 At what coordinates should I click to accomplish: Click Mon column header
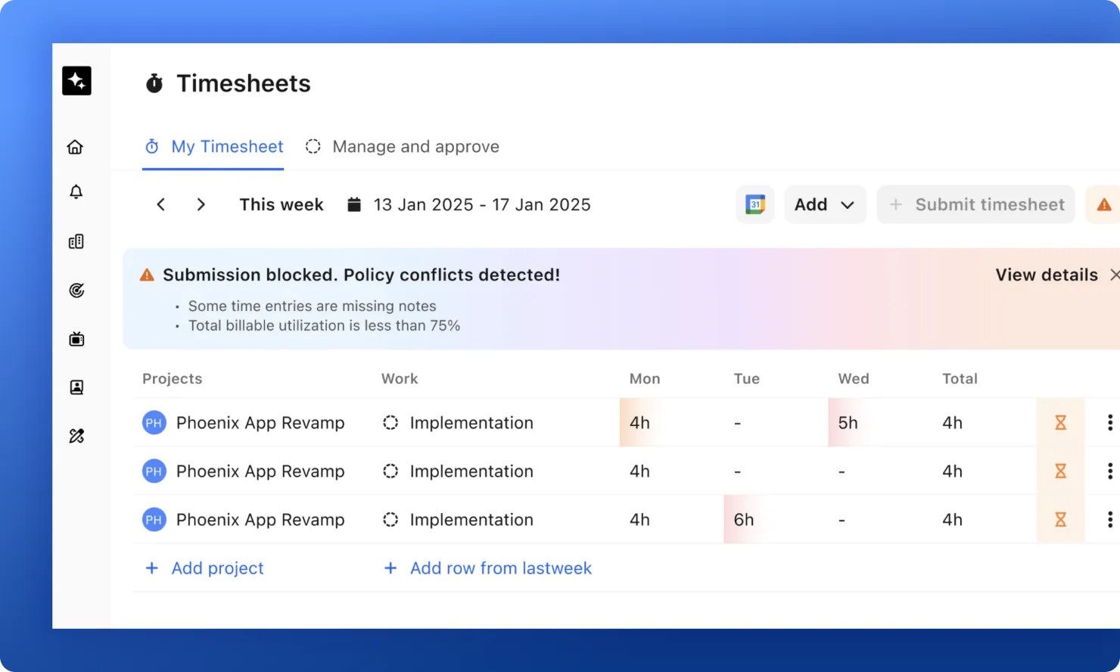click(645, 378)
